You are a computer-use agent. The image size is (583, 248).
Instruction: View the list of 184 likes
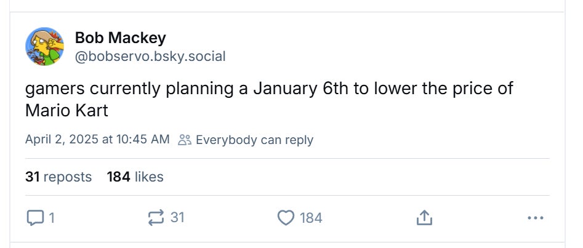point(135,177)
